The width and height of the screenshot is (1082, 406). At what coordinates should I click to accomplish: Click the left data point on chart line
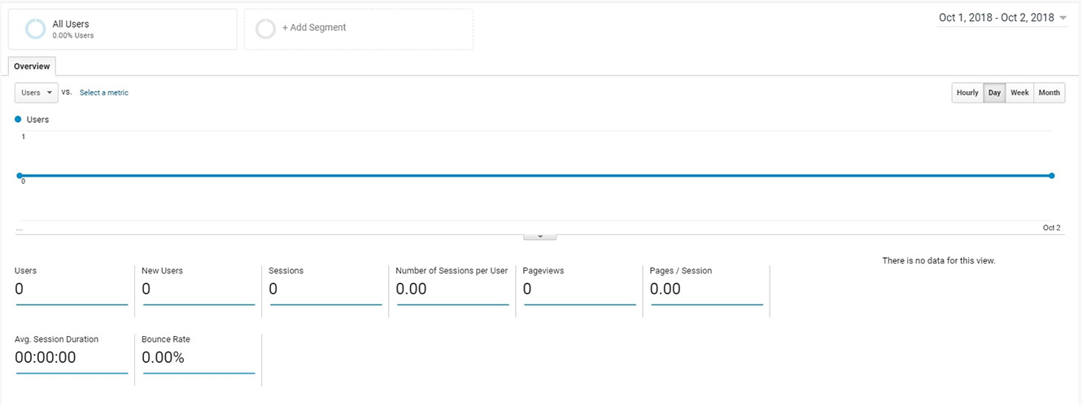coord(20,176)
